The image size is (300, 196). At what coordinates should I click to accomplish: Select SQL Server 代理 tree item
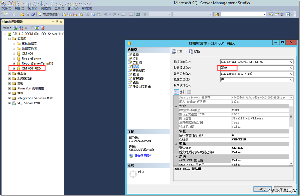(29, 103)
